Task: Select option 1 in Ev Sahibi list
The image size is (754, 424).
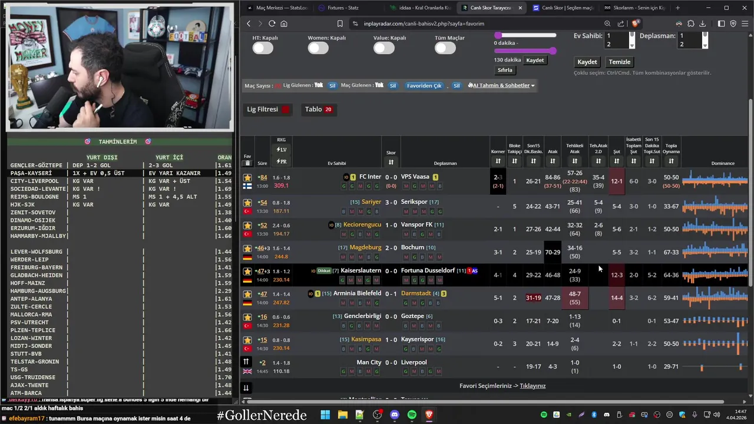Action: 616,36
